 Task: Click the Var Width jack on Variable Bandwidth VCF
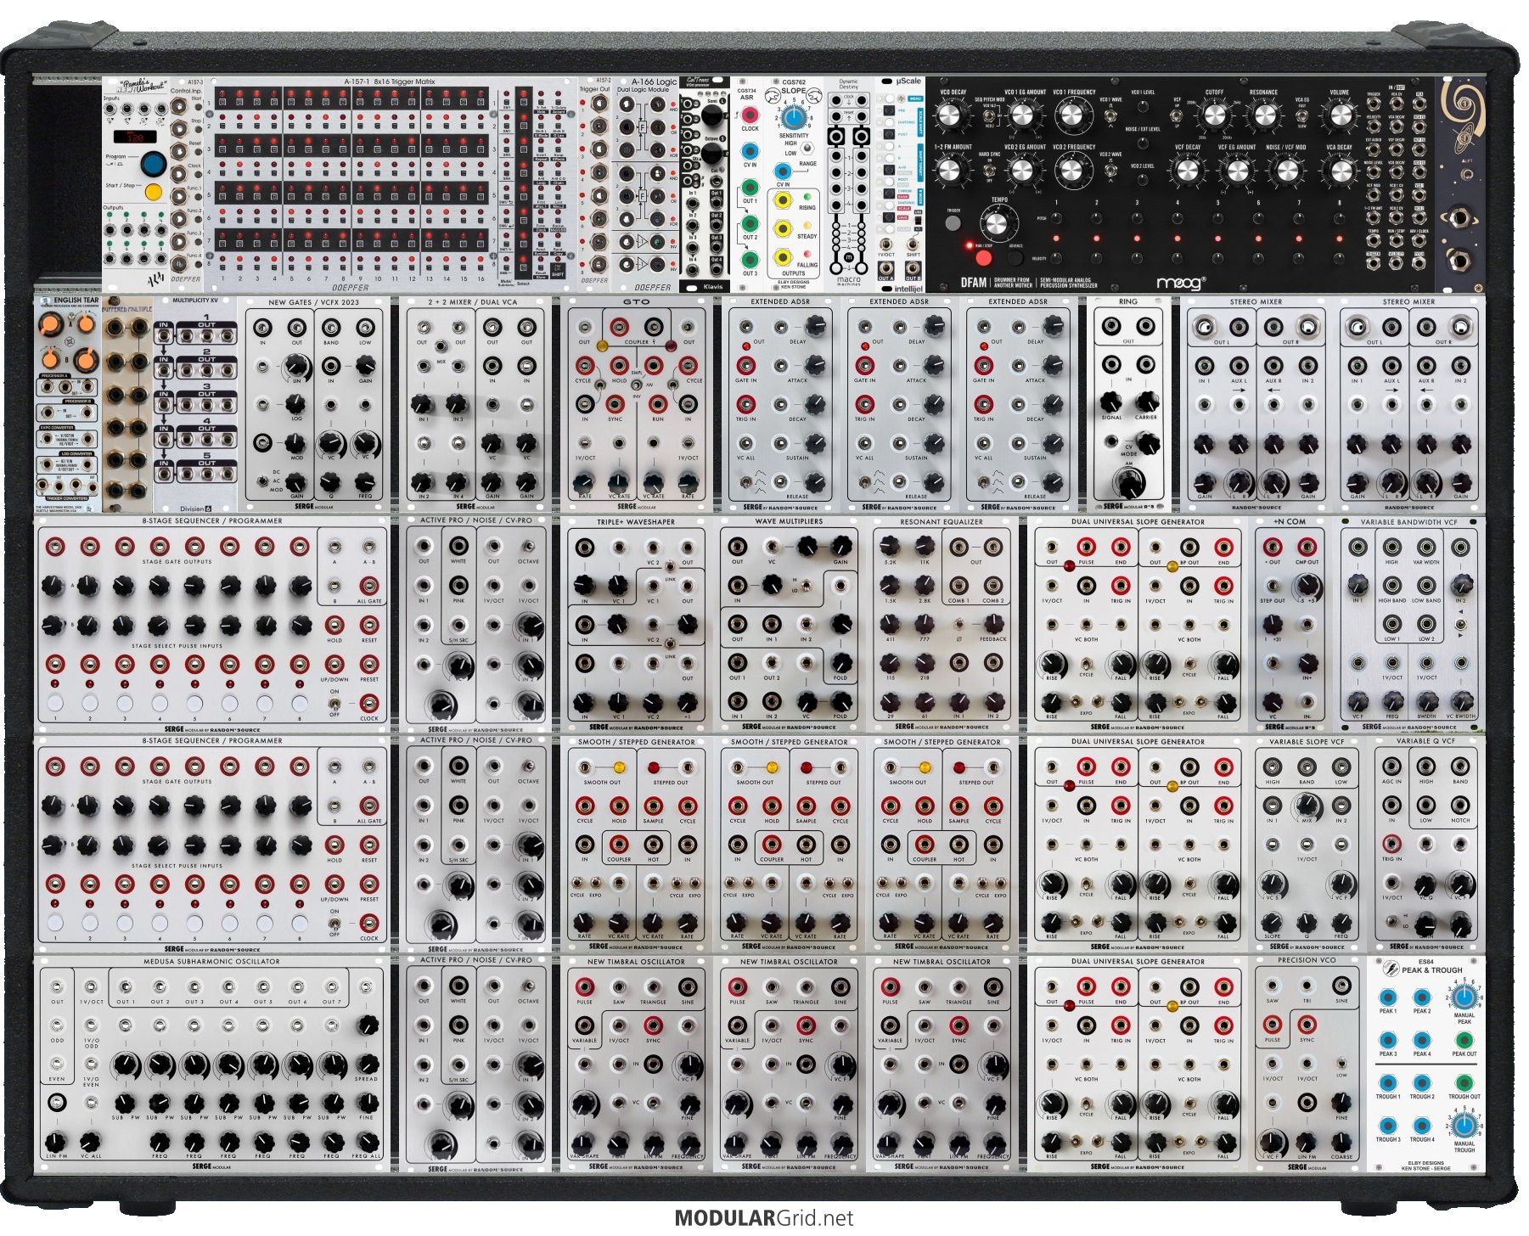point(1426,548)
